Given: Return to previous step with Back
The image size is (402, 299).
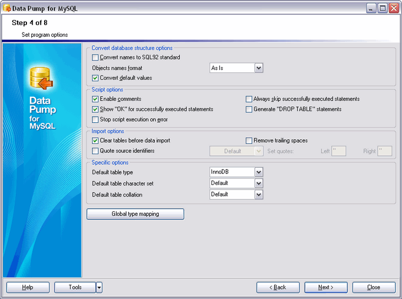Looking at the screenshot, I should click(x=278, y=287).
